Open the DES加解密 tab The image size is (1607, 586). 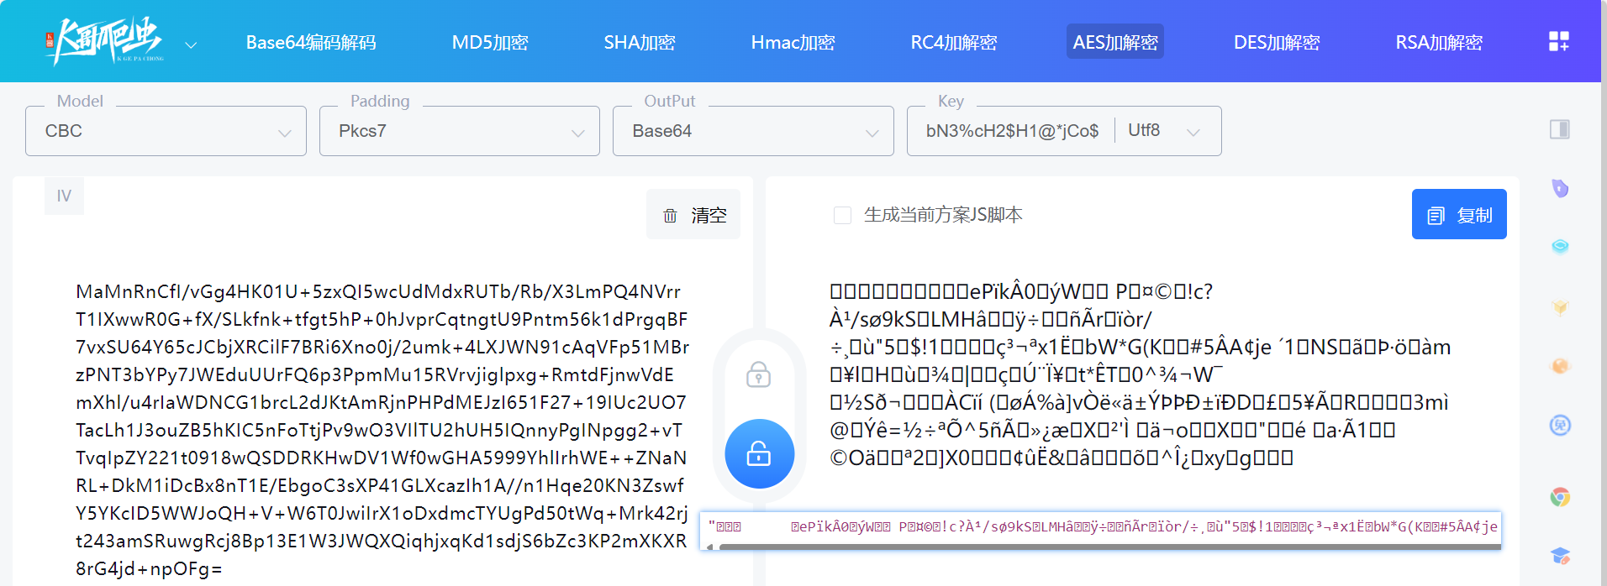coord(1277,42)
